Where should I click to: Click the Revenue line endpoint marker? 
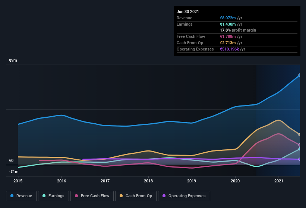click(300, 75)
